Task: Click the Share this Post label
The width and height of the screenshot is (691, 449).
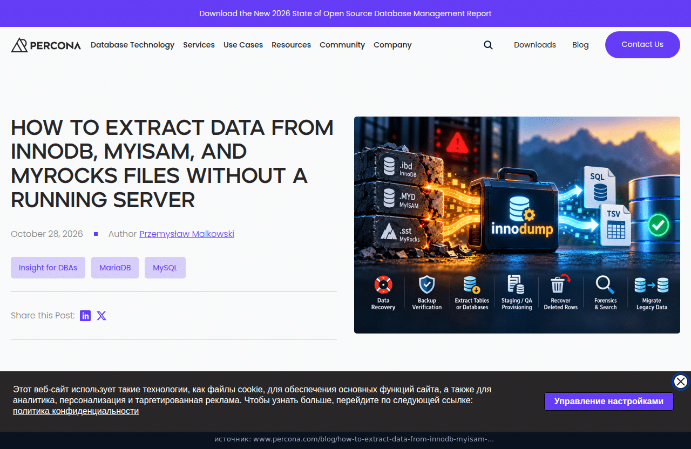Action: (43, 315)
